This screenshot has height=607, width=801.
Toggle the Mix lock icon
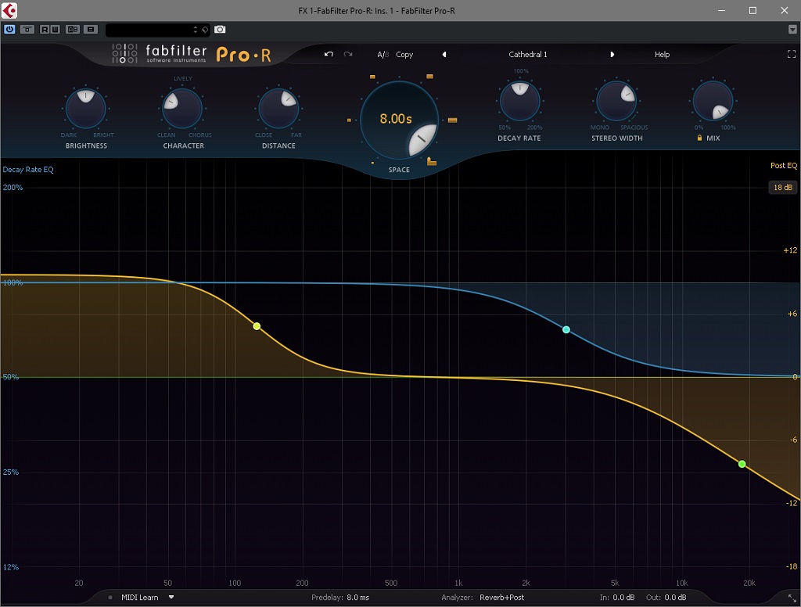[699, 138]
